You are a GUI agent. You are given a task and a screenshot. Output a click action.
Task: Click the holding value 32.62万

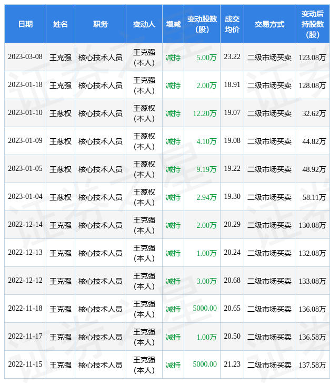pos(314,113)
